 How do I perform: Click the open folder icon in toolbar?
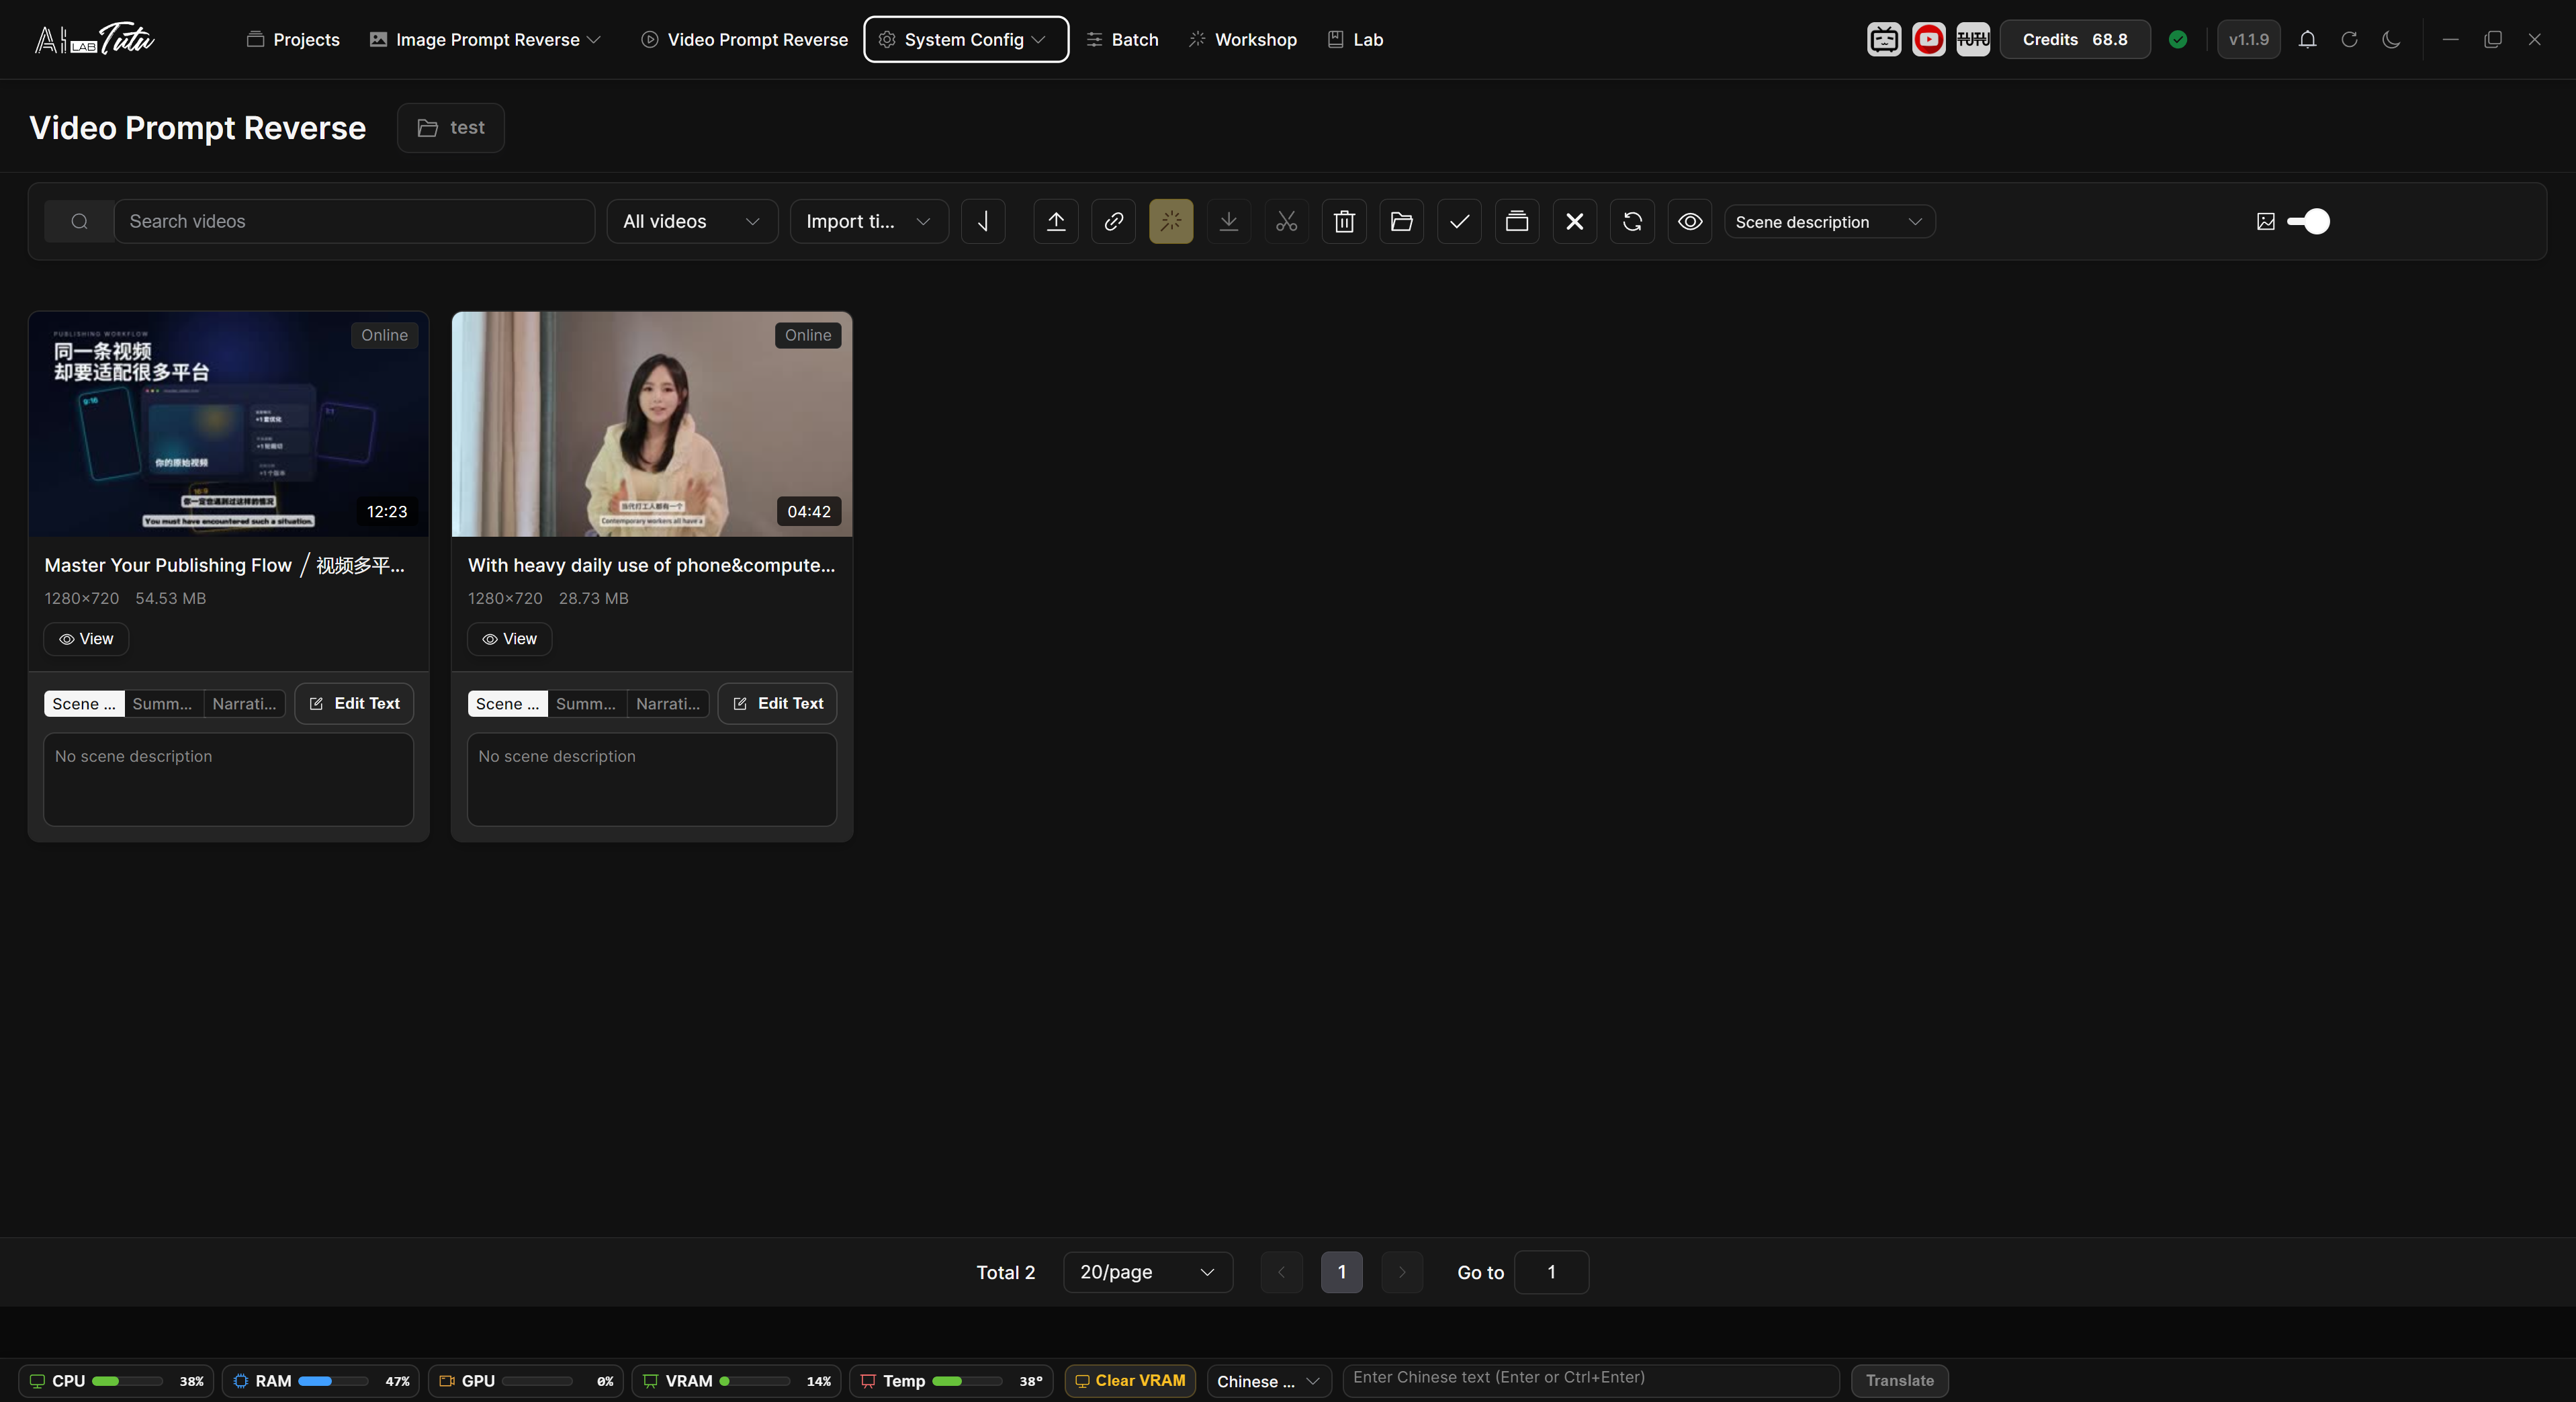click(x=1402, y=221)
